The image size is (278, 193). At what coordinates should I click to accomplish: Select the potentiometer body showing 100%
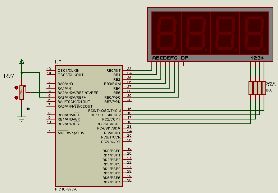coord(22,93)
